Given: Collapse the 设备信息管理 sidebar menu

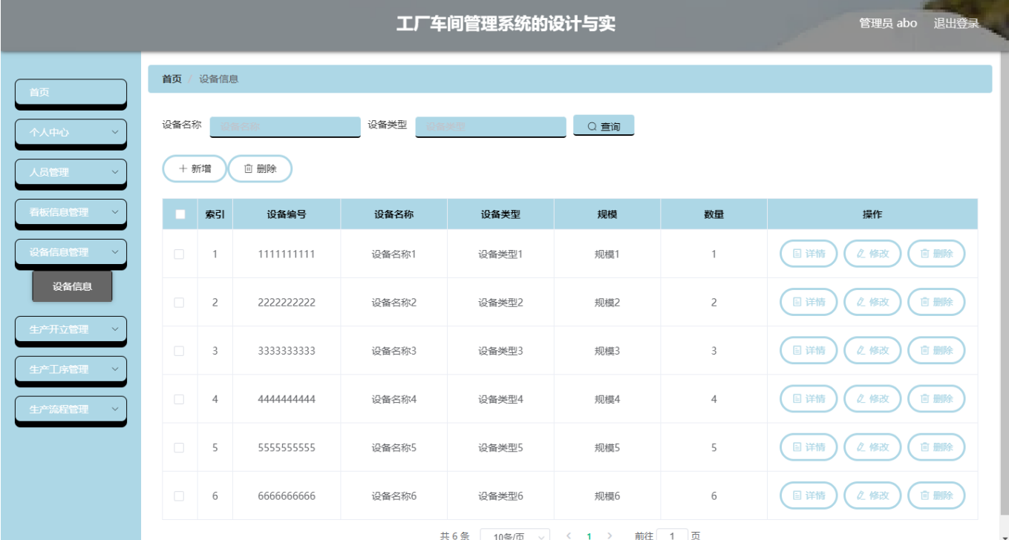Looking at the screenshot, I should coord(71,251).
